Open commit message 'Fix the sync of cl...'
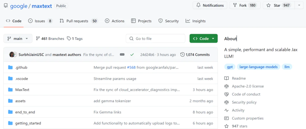This screenshot has width=306, height=129. [99, 55]
